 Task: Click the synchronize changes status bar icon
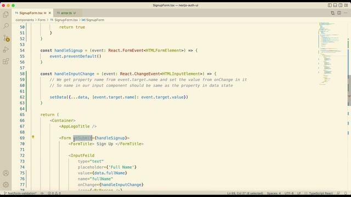point(42,193)
